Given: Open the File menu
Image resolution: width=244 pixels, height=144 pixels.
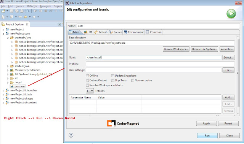Looking at the screenshot, I should [x=3, y=6].
